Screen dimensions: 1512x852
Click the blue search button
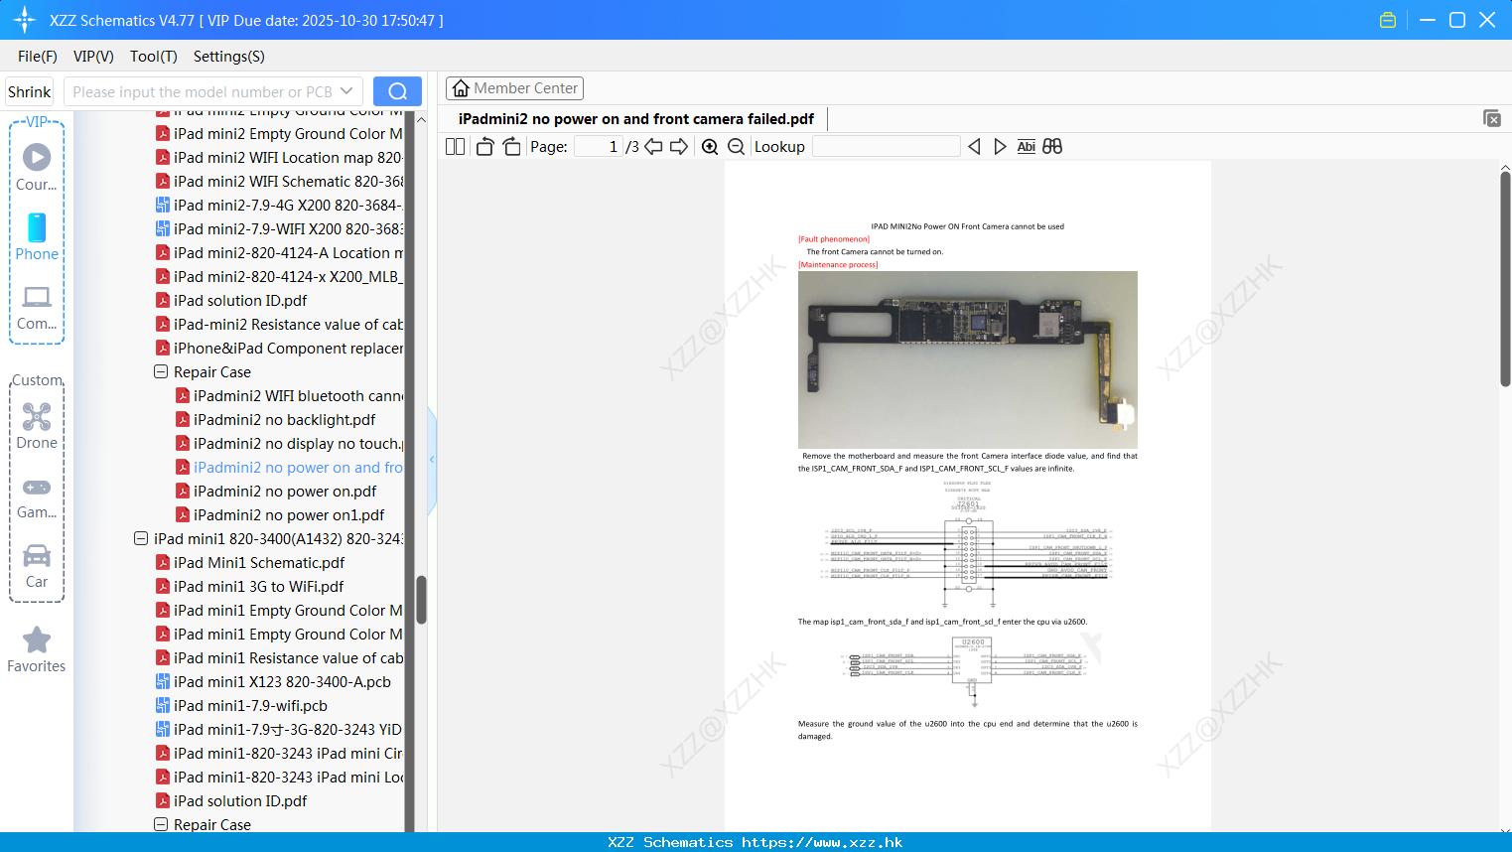coord(397,91)
